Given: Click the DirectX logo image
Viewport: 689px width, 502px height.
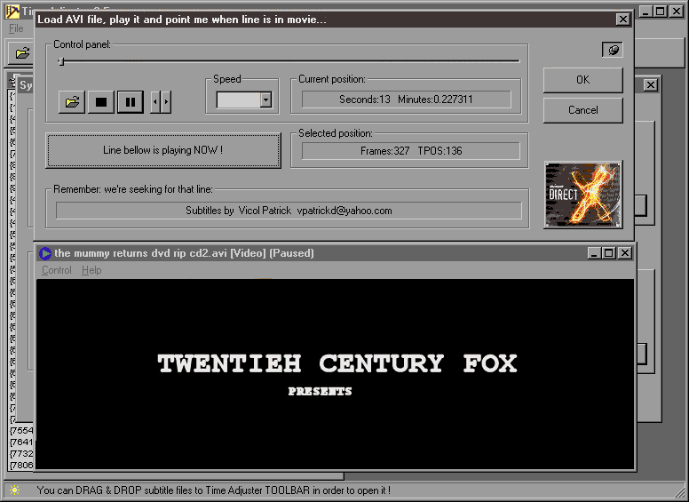Looking at the screenshot, I should [583, 195].
